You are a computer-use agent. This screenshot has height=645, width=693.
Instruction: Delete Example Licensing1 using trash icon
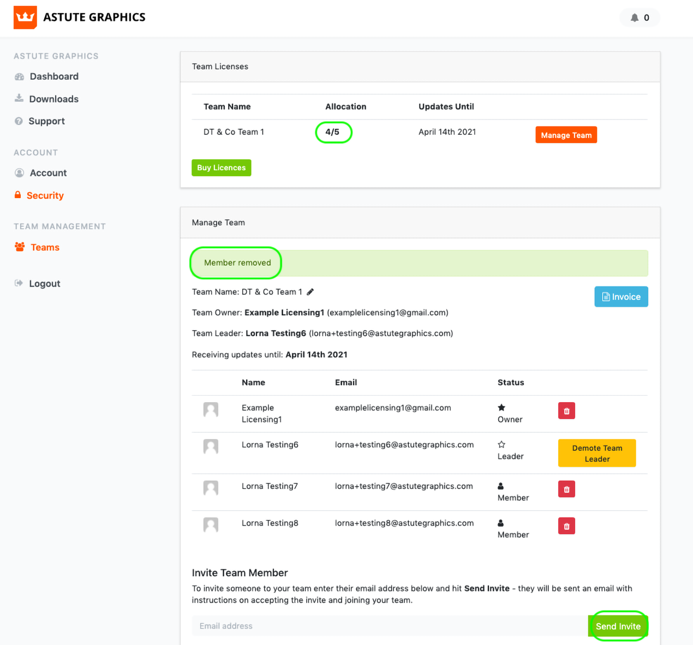566,411
